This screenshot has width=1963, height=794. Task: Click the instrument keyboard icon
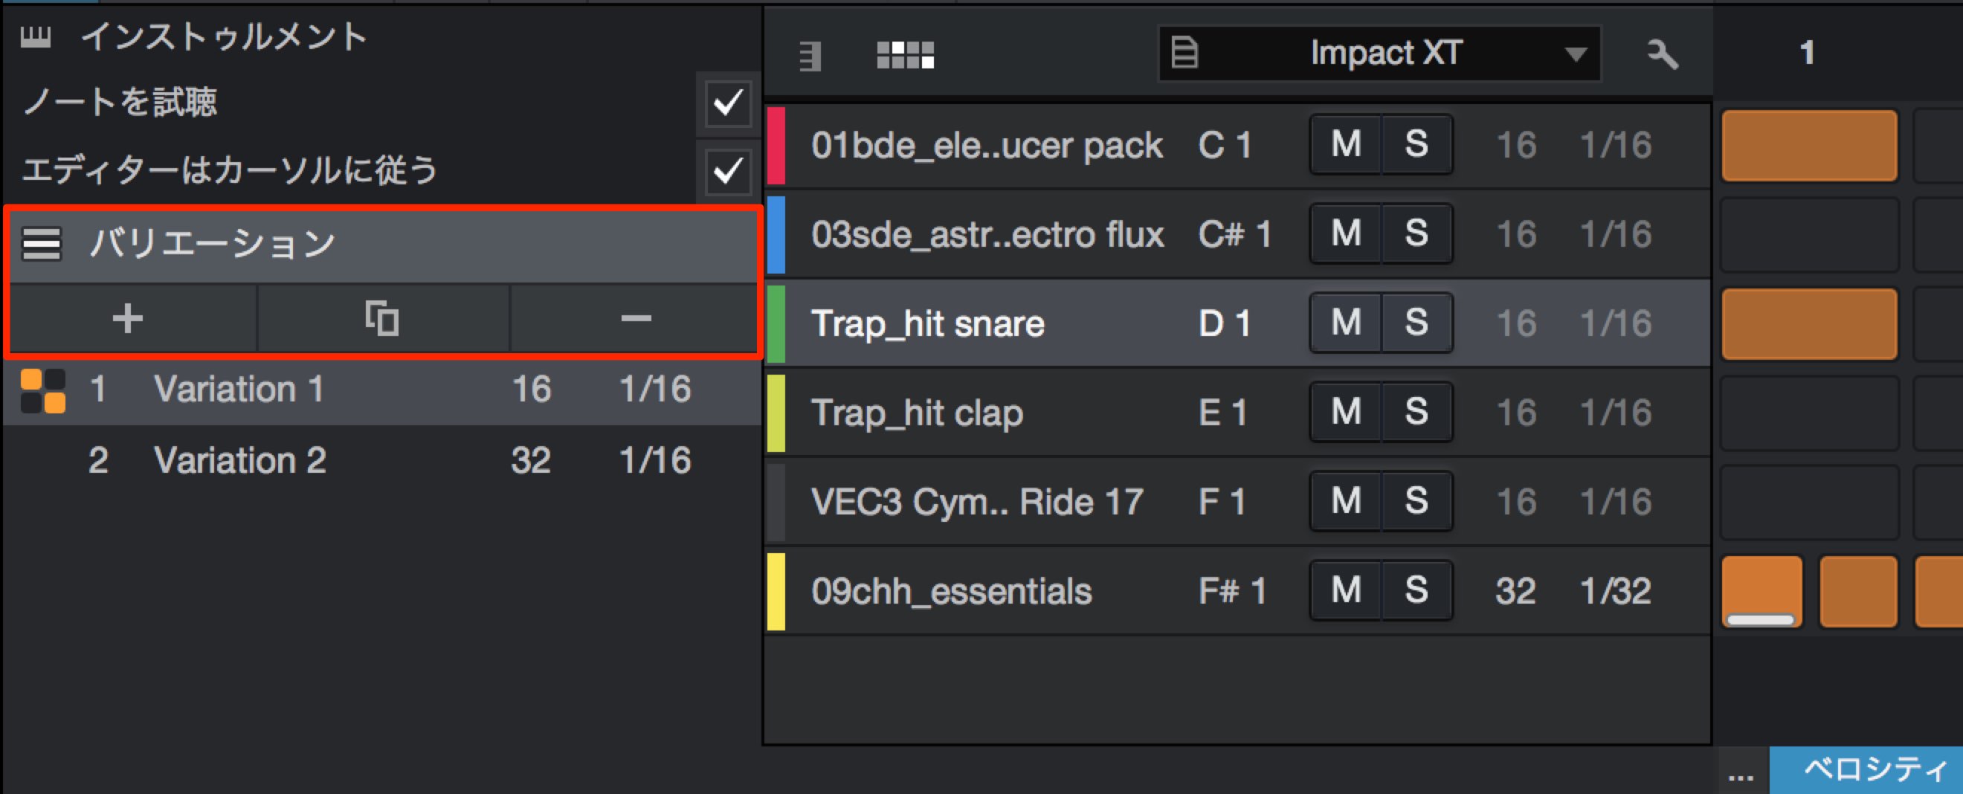[35, 36]
